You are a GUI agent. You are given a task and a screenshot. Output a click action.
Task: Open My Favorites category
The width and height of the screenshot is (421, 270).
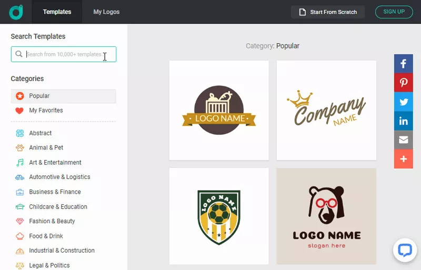63,111
